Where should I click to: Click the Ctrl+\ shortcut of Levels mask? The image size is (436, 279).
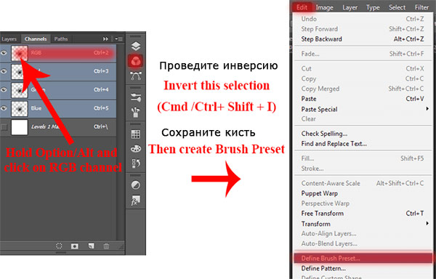pyautogui.click(x=101, y=126)
